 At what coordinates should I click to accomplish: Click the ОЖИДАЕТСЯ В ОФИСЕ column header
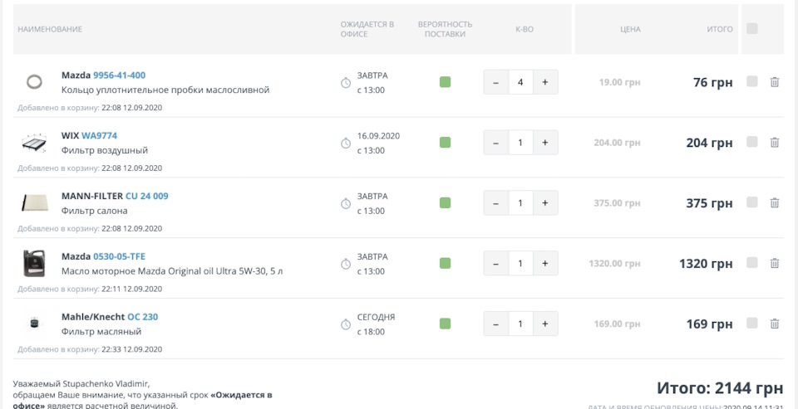click(x=367, y=30)
